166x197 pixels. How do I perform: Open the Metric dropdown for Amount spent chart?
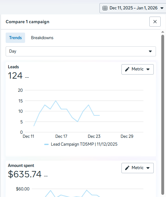click(137, 168)
